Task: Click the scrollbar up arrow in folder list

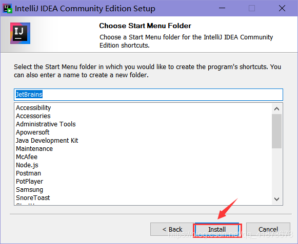Action: point(277,109)
